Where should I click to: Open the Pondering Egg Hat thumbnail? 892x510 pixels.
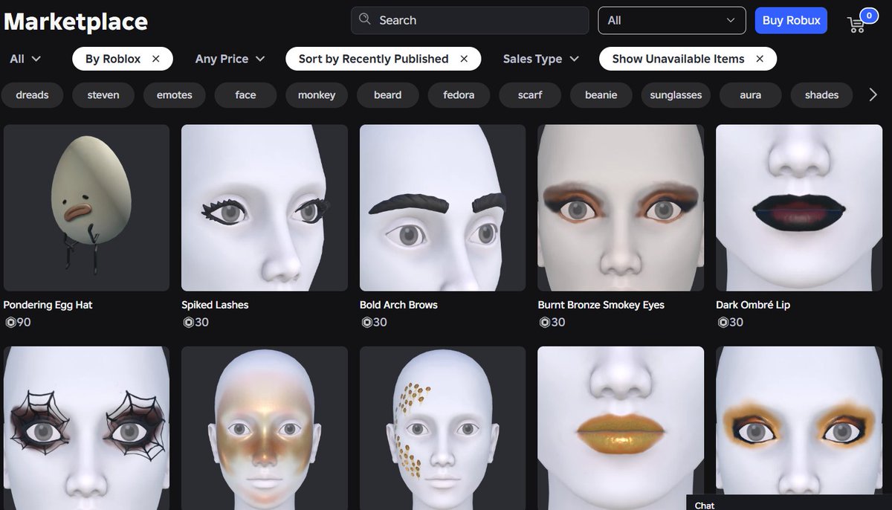86,207
